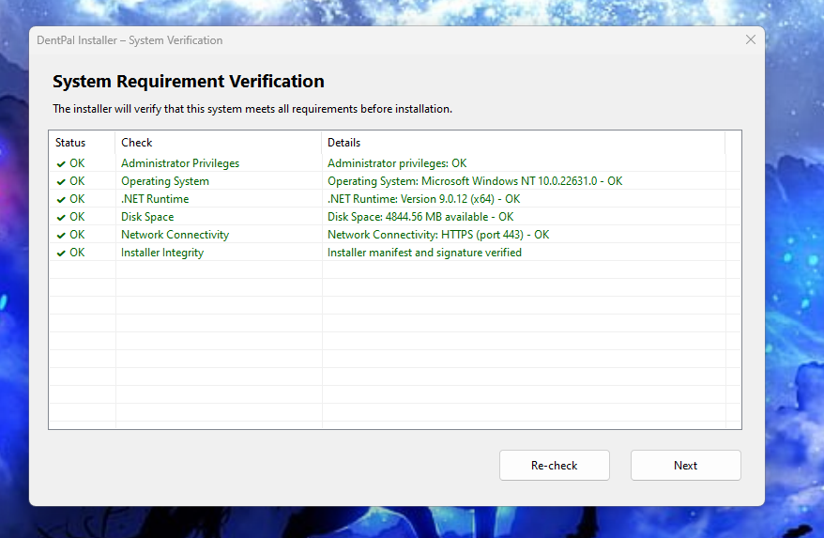Click the Details column header
This screenshot has height=538, width=824.
(x=343, y=143)
